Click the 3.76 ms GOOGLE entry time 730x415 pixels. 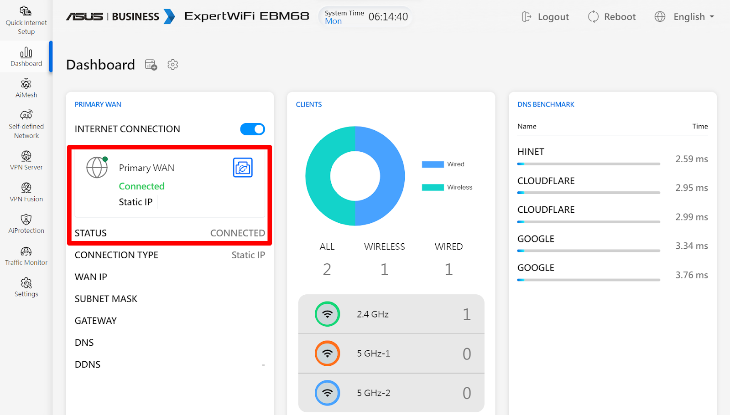tap(691, 275)
